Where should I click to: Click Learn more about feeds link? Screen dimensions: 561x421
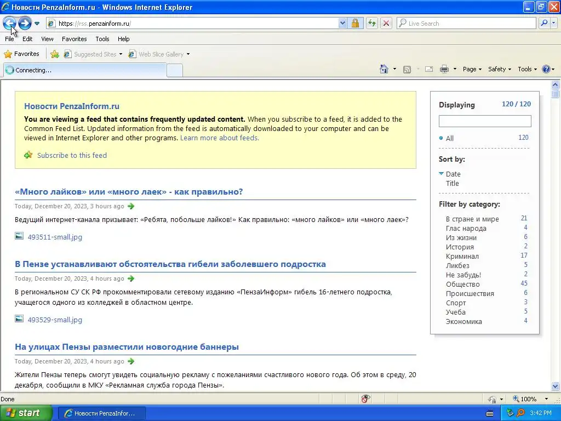tap(219, 138)
